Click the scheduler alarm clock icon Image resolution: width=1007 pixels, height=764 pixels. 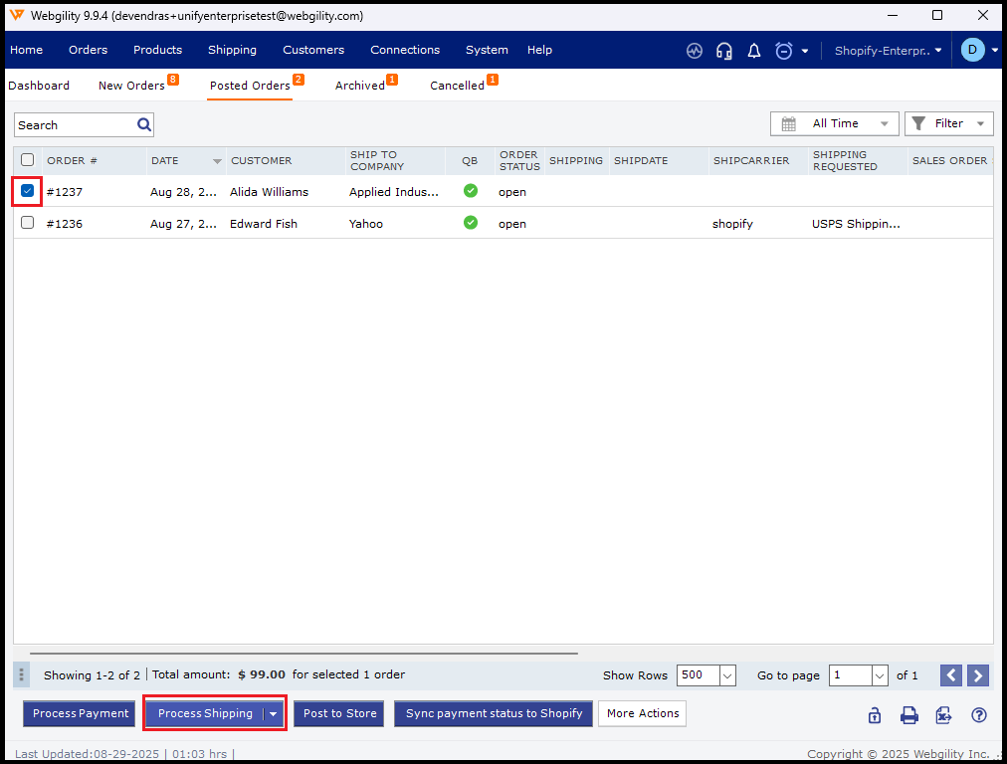click(x=784, y=51)
